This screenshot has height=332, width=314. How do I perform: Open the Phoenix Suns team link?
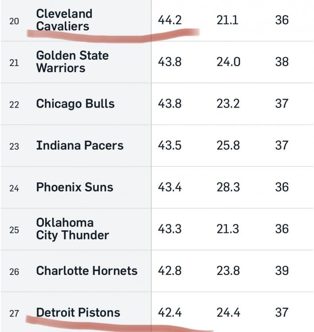(75, 187)
